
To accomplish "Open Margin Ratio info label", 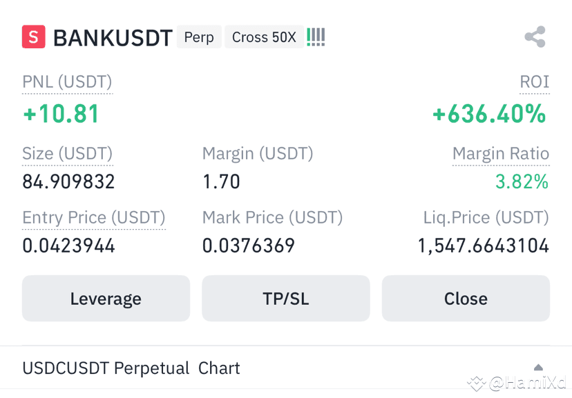I will coord(500,154).
